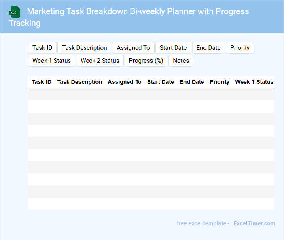Select the Week 2 Status tag
Image resolution: width=284 pixels, height=240 pixels.
(100, 61)
